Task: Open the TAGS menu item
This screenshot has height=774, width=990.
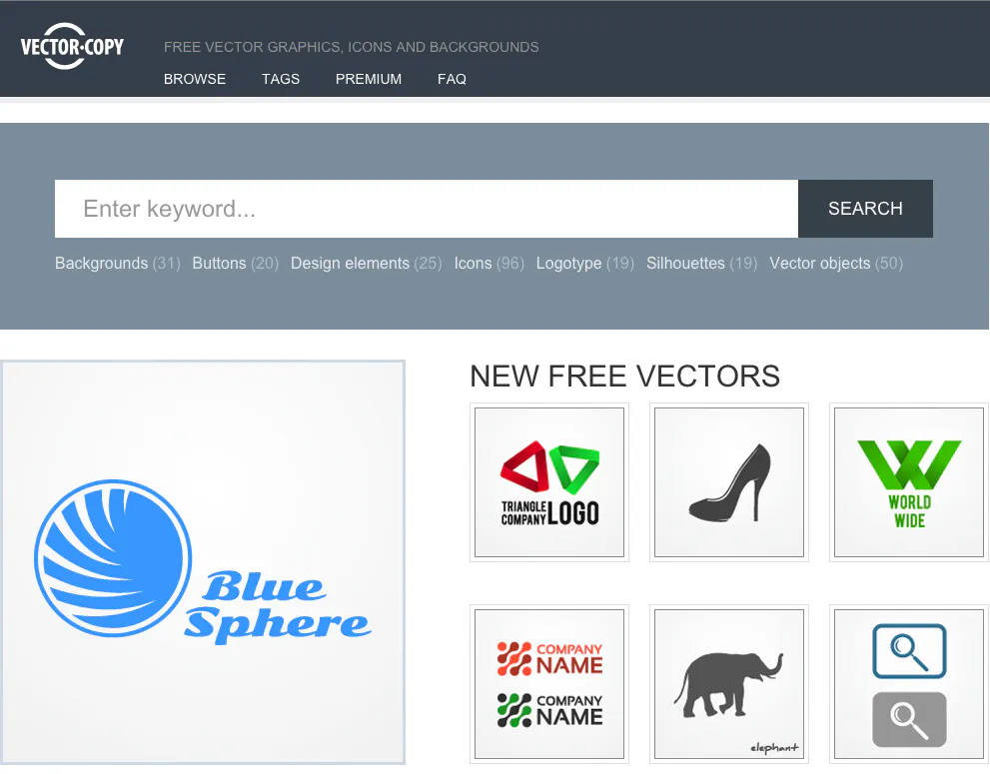Action: point(281,79)
